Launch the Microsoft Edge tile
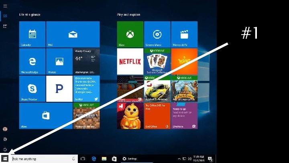The width and height of the screenshot is (289, 163). point(32,62)
